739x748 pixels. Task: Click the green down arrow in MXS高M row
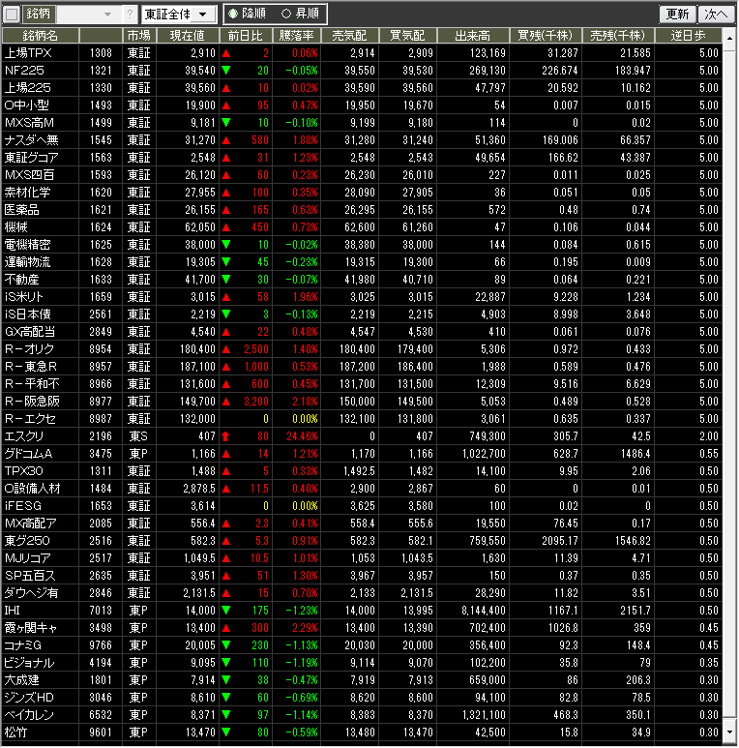[226, 123]
